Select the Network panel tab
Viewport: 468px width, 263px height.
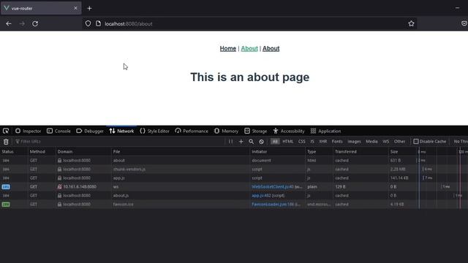pos(121,131)
